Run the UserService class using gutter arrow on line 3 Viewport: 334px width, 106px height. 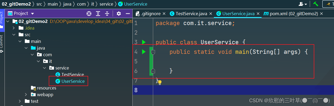tap(144, 42)
